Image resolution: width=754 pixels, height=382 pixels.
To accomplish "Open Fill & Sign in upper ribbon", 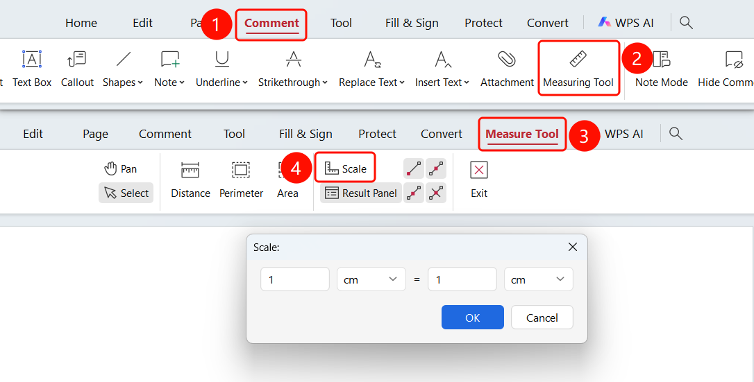I will [x=412, y=23].
